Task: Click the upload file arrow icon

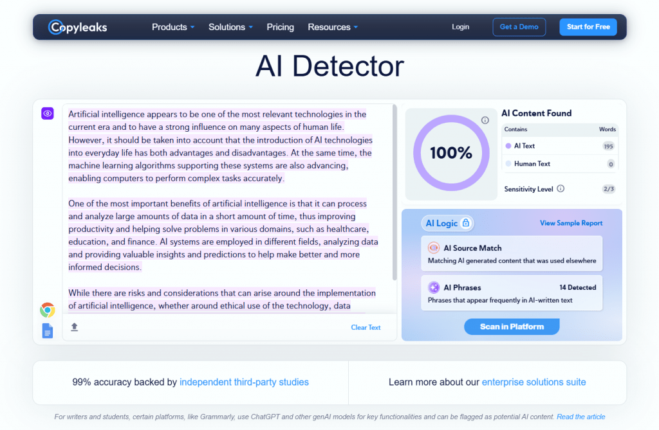Action: (x=75, y=327)
